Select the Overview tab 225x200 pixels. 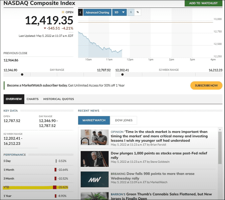14,99
